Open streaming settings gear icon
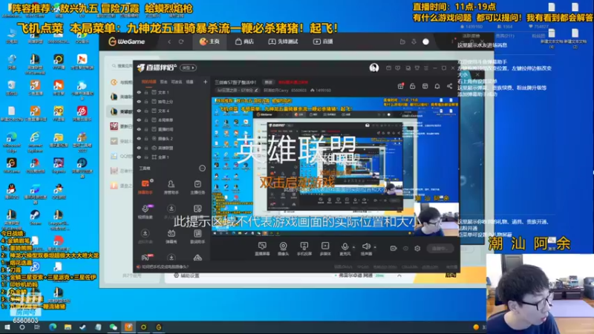The height and width of the screenshot is (334, 594). click(417, 249)
